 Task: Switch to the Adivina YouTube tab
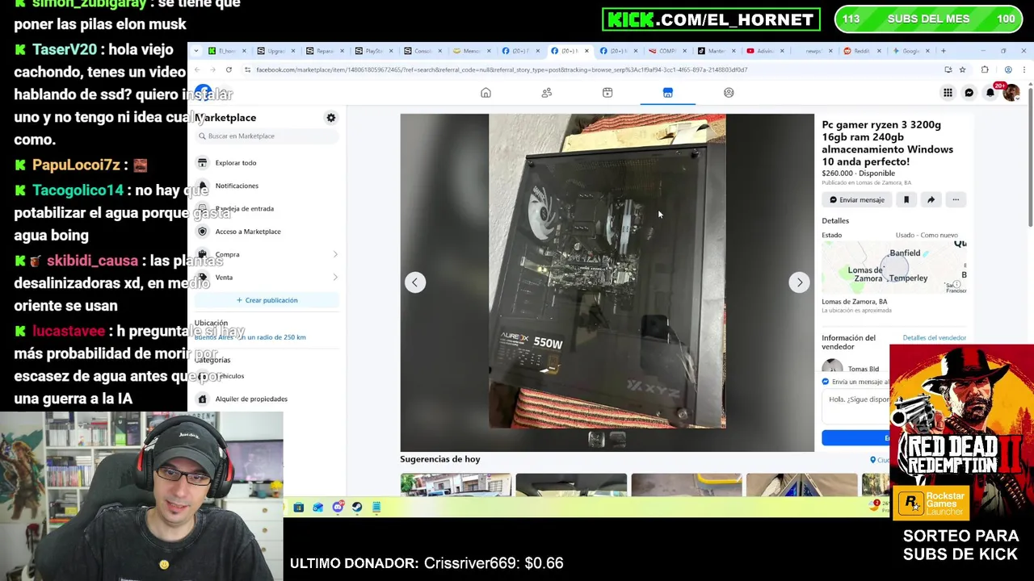(x=763, y=51)
